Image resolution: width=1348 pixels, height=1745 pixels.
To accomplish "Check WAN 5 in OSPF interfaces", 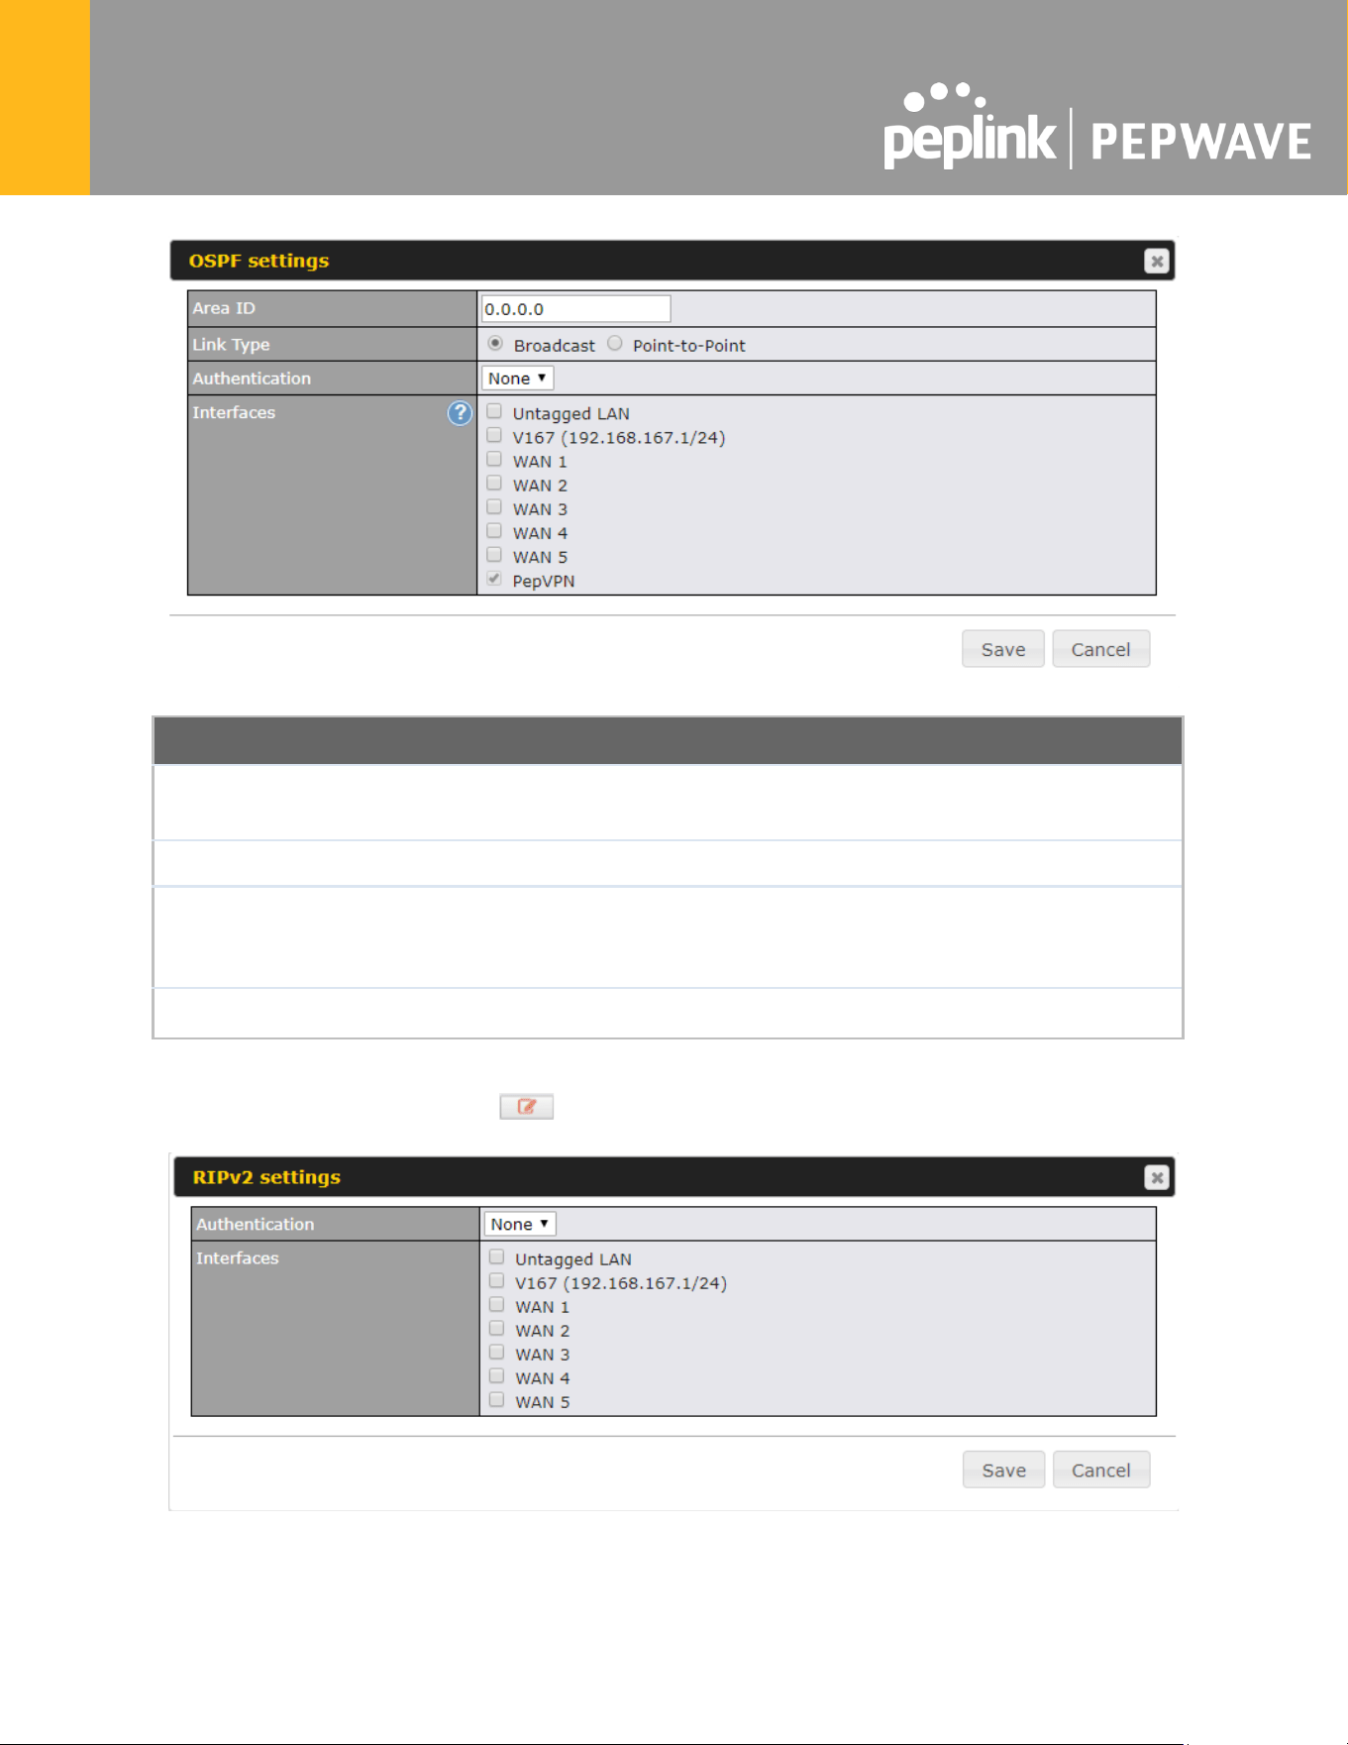I will tap(494, 554).
